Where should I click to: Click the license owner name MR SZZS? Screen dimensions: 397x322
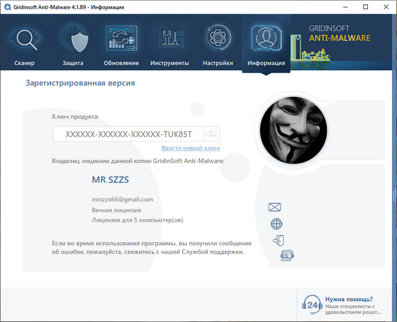110,180
